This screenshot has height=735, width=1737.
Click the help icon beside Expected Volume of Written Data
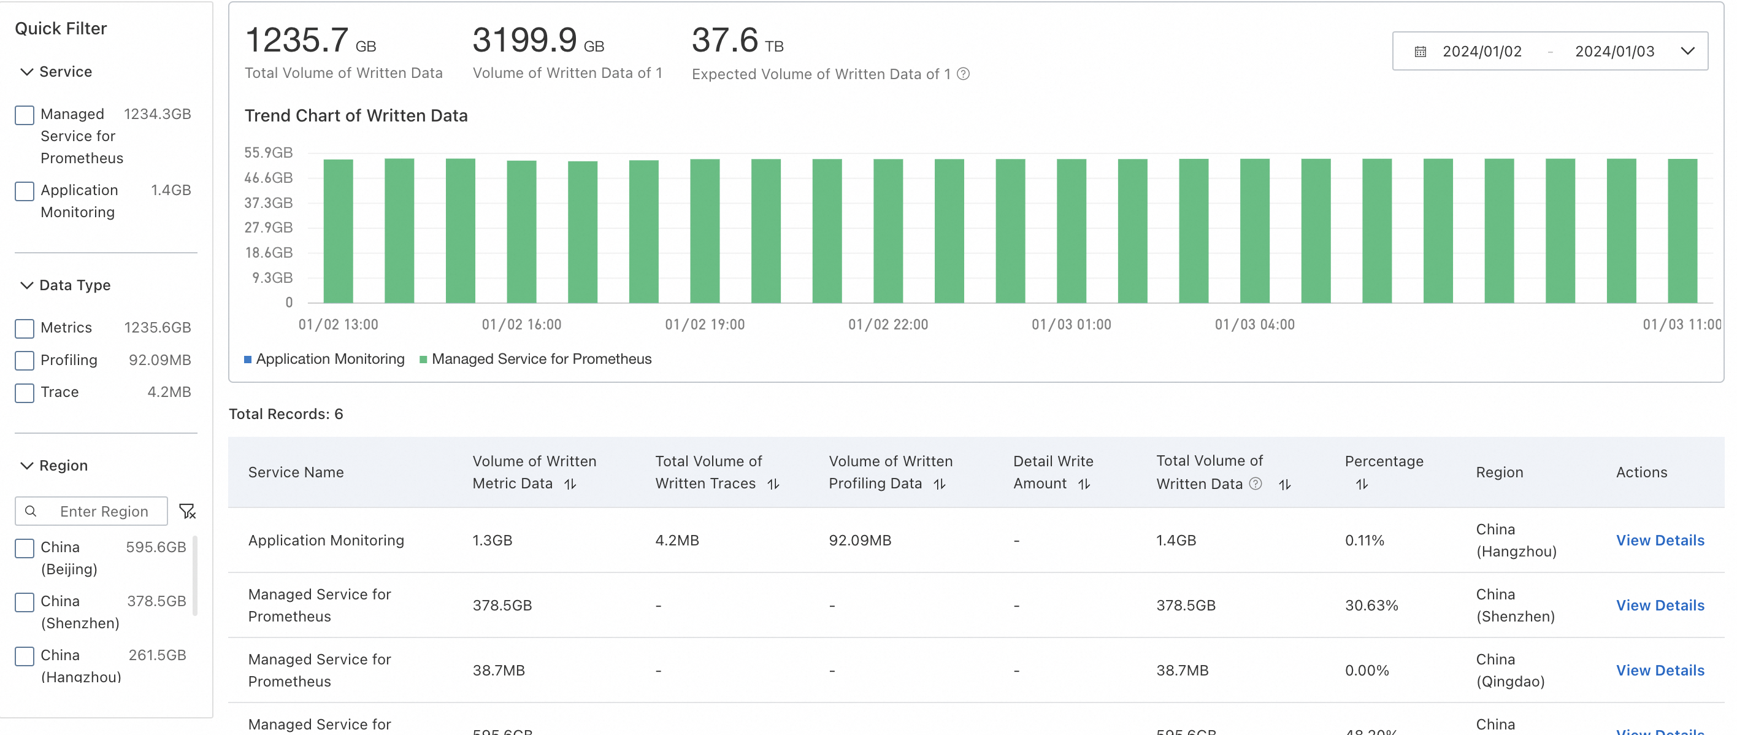[x=964, y=74]
